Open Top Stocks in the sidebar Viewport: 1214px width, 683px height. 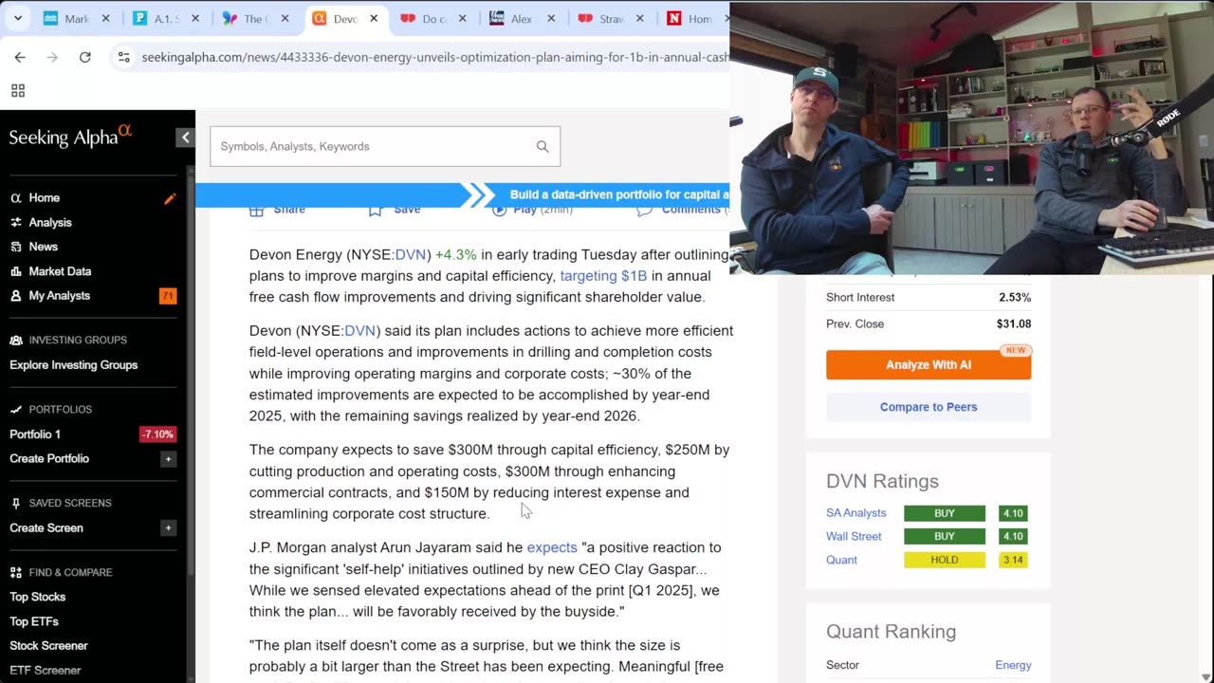click(37, 597)
